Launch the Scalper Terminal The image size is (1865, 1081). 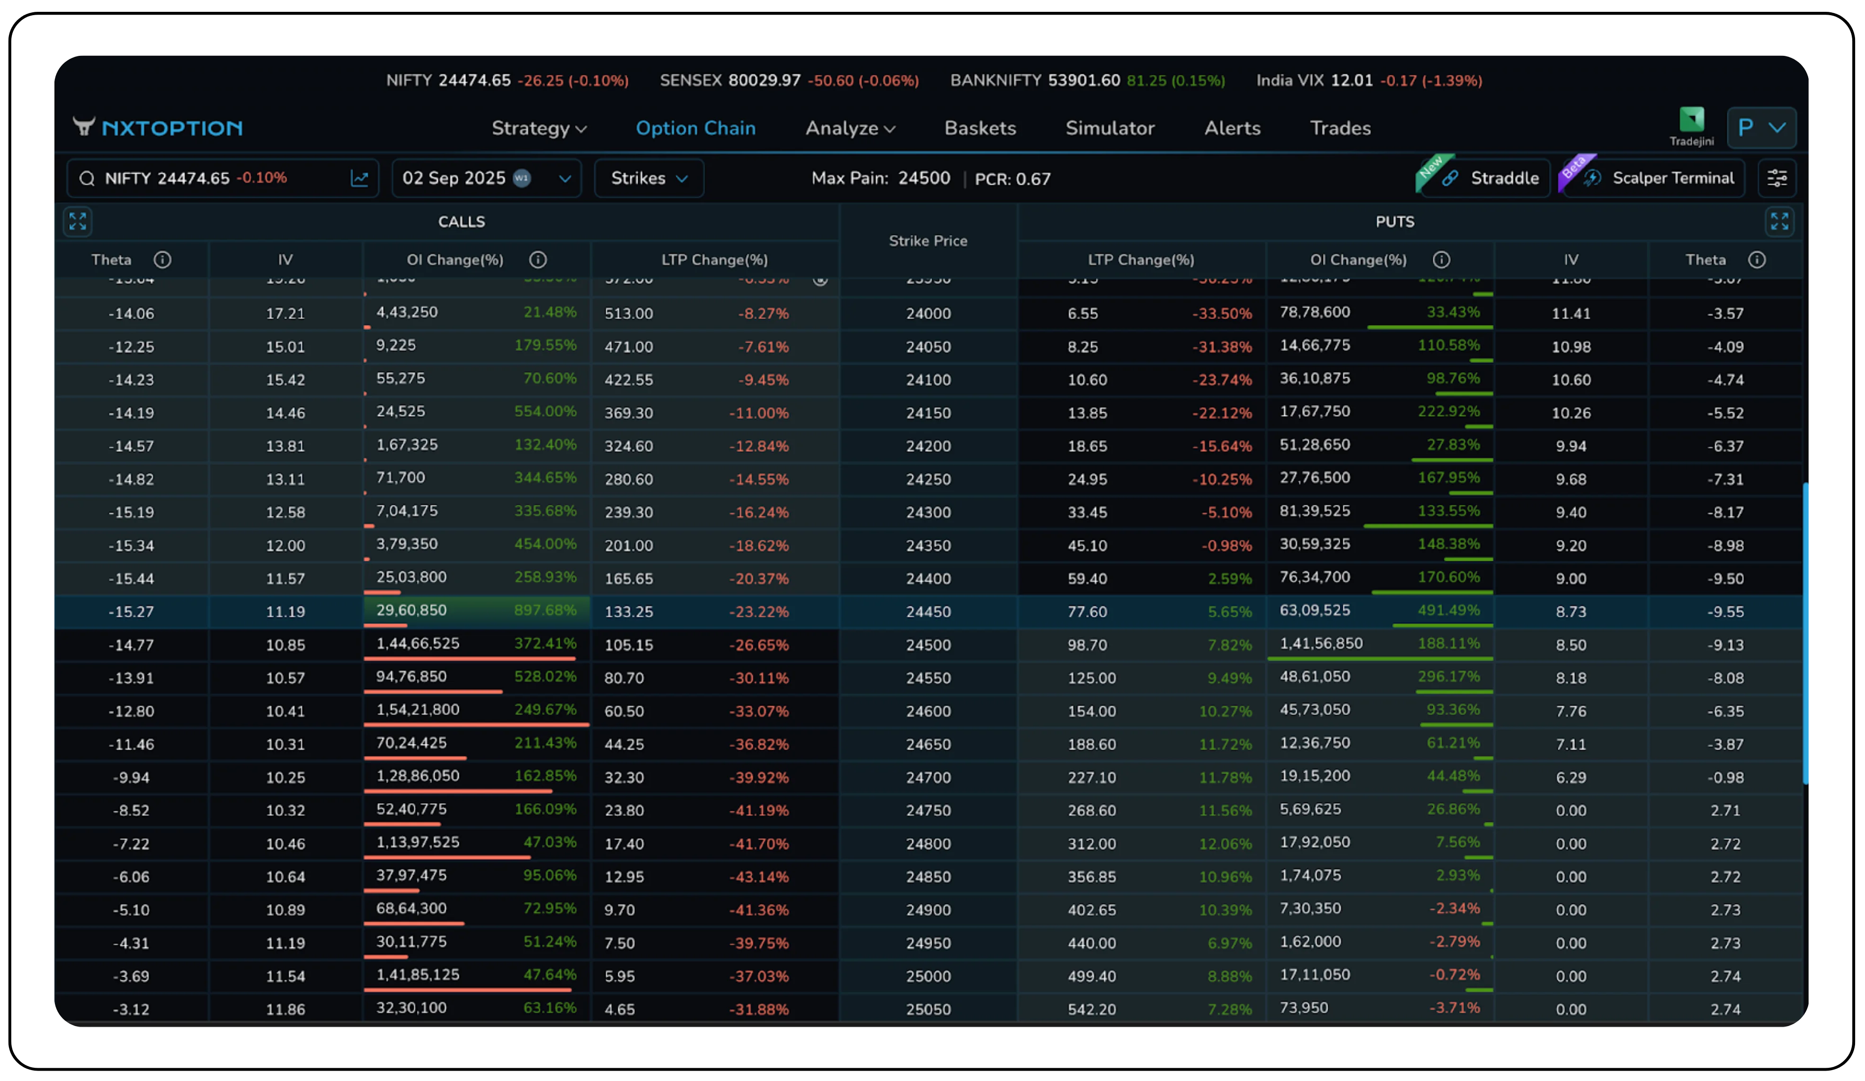[x=1658, y=178]
